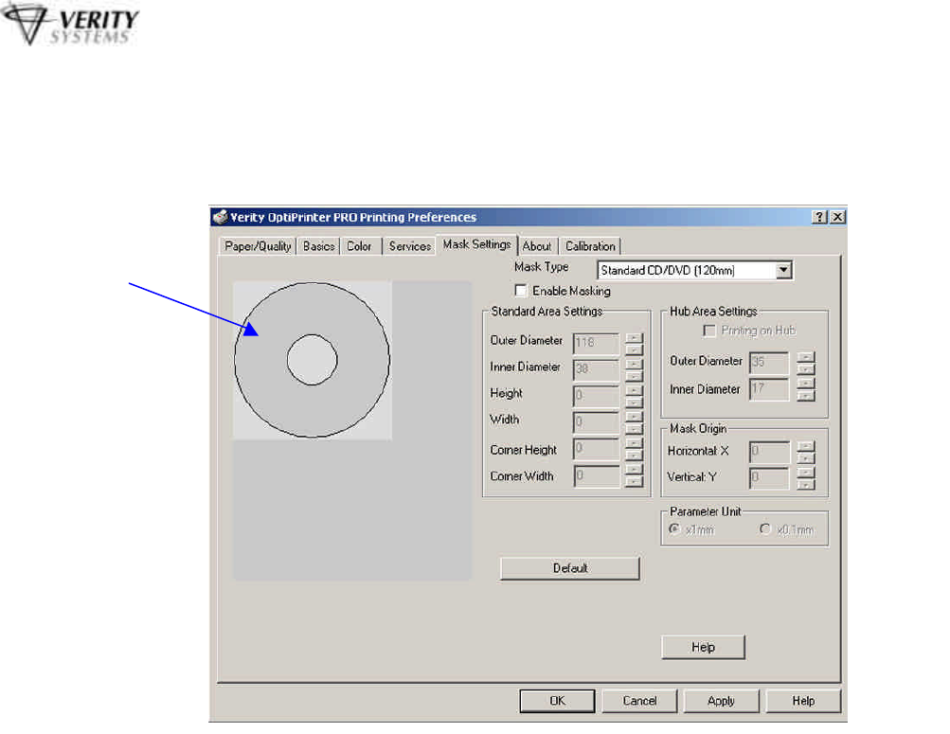
Task: Select the x0.1mm parameter unit radio button
Action: 764,529
